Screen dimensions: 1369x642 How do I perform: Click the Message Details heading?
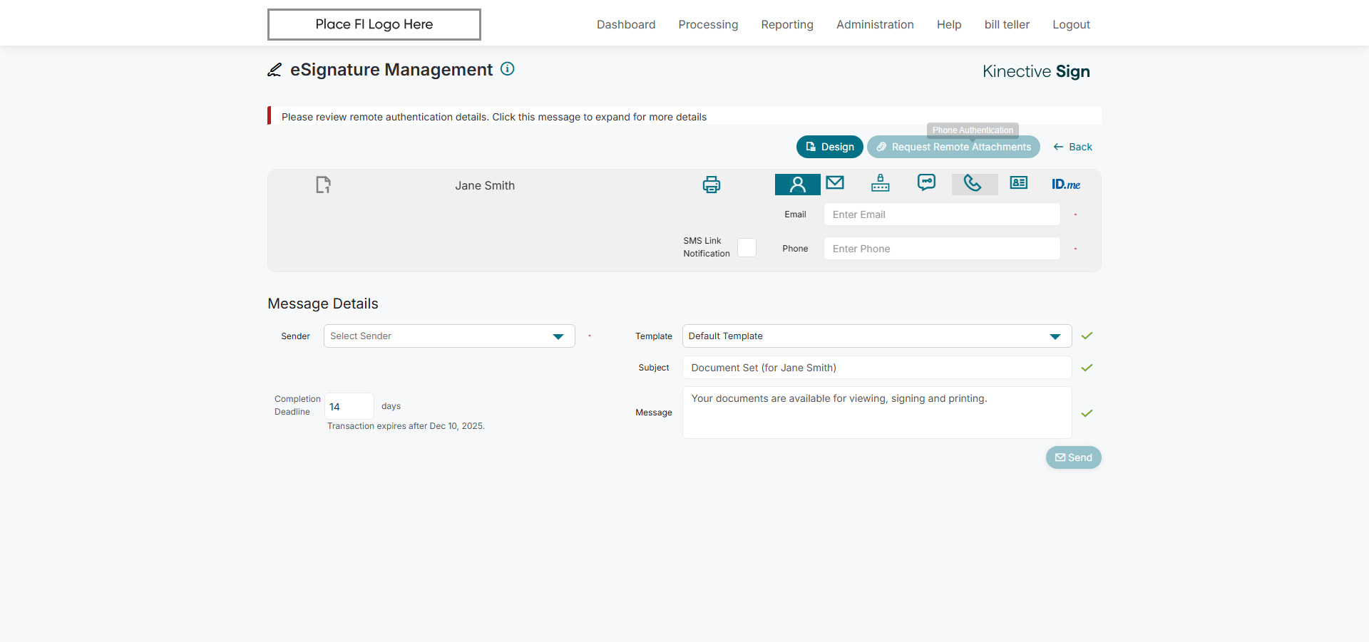[323, 304]
